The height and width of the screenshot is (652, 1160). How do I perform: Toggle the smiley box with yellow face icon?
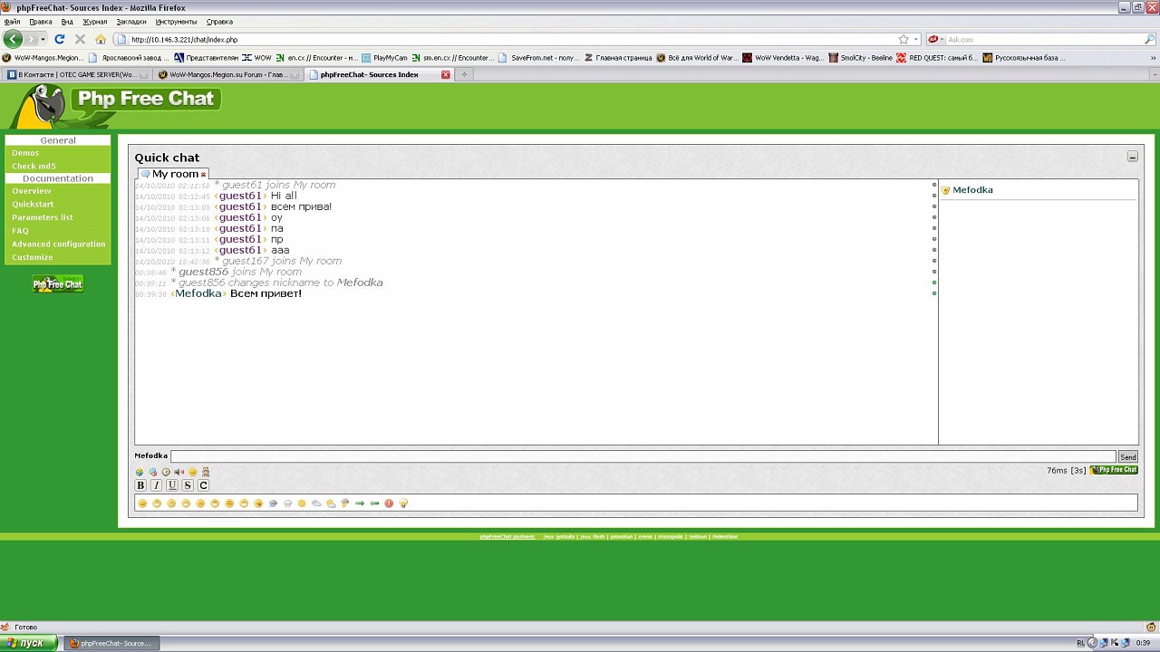click(x=192, y=472)
